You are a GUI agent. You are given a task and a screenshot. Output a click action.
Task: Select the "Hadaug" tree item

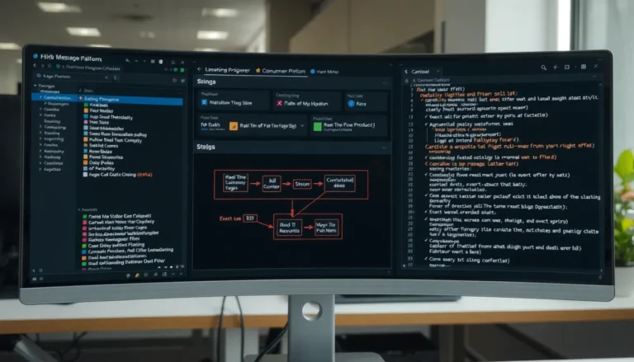[52, 157]
